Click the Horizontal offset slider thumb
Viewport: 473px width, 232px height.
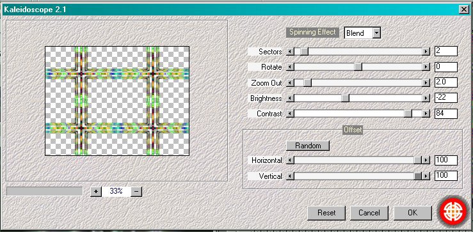(x=418, y=160)
